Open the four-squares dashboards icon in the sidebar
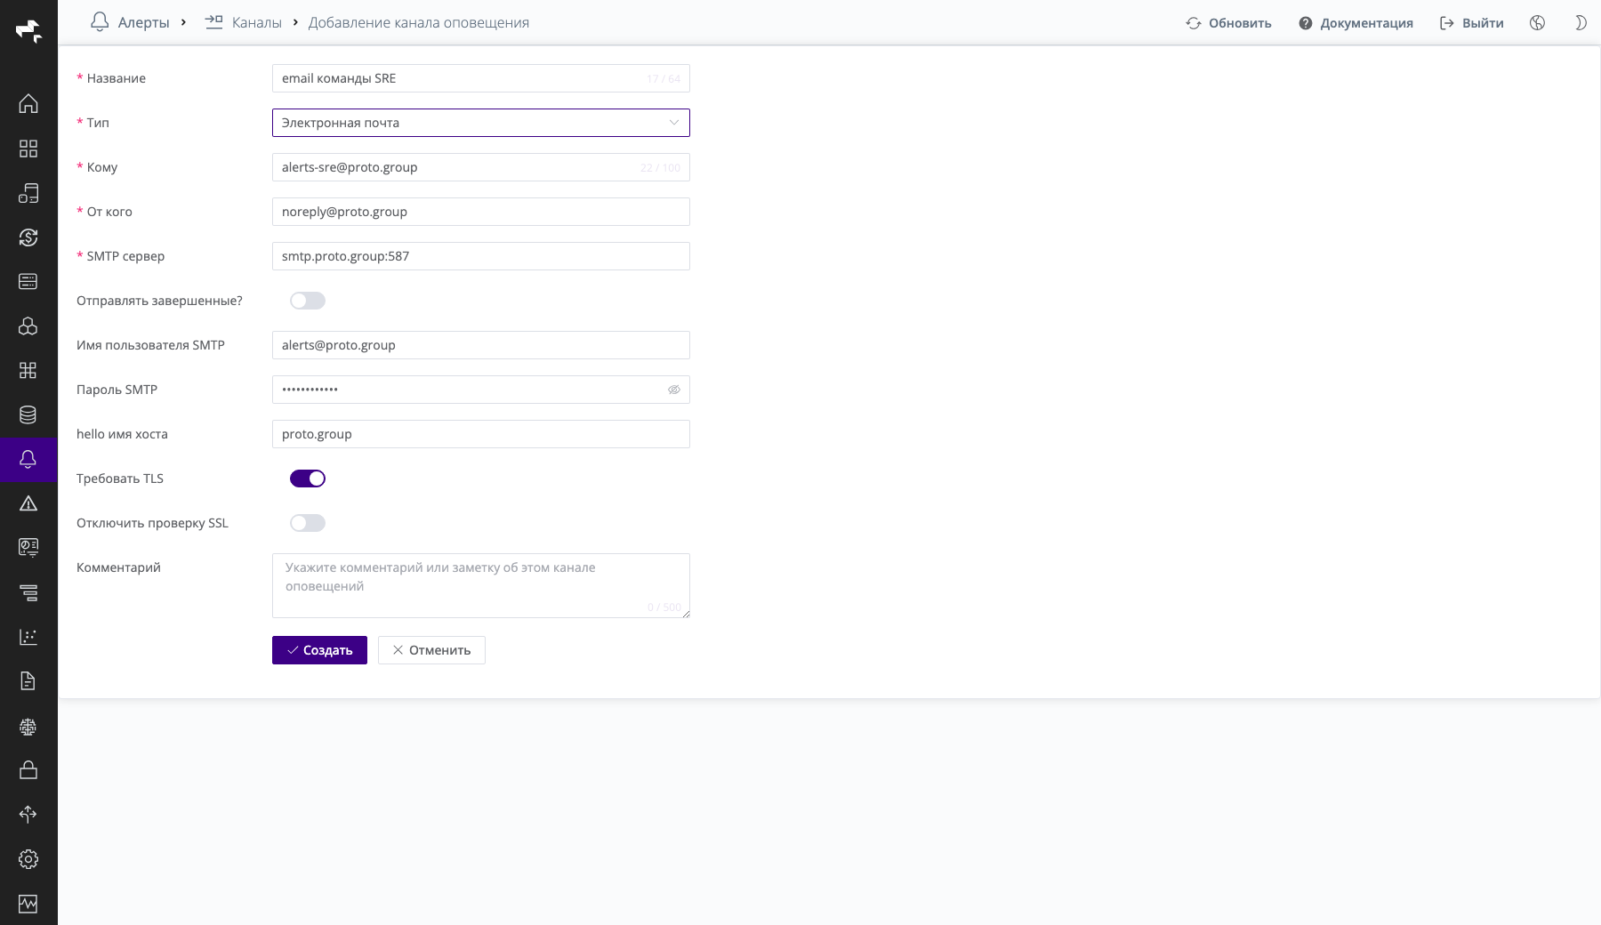The width and height of the screenshot is (1601, 925). [28, 148]
